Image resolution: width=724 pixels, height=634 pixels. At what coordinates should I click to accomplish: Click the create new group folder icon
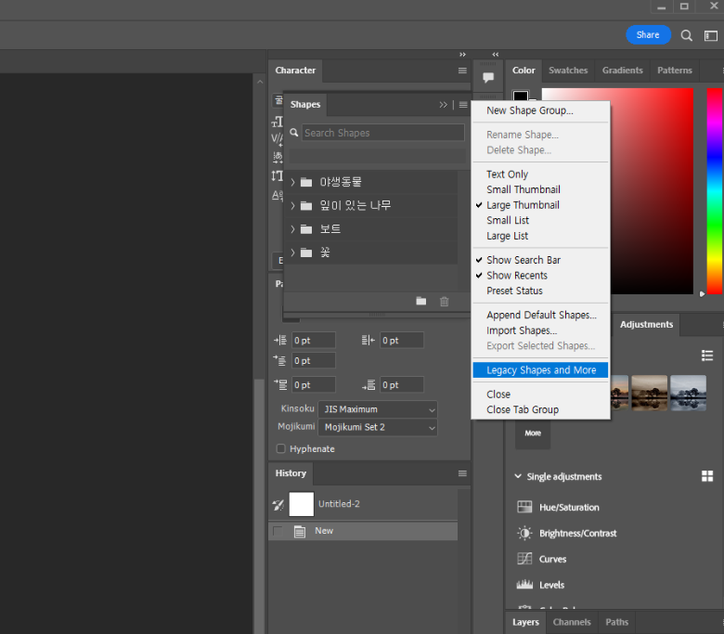pyautogui.click(x=420, y=301)
